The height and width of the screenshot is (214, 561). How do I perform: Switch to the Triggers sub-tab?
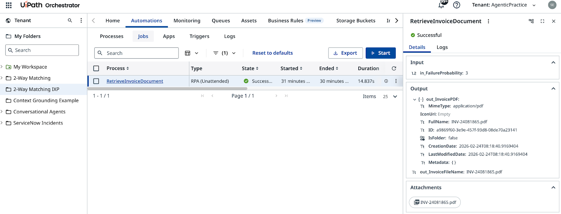coord(199,36)
